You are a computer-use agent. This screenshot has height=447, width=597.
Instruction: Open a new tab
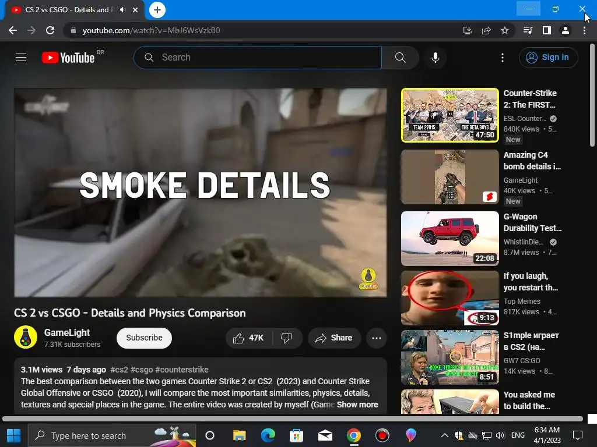[x=157, y=10]
